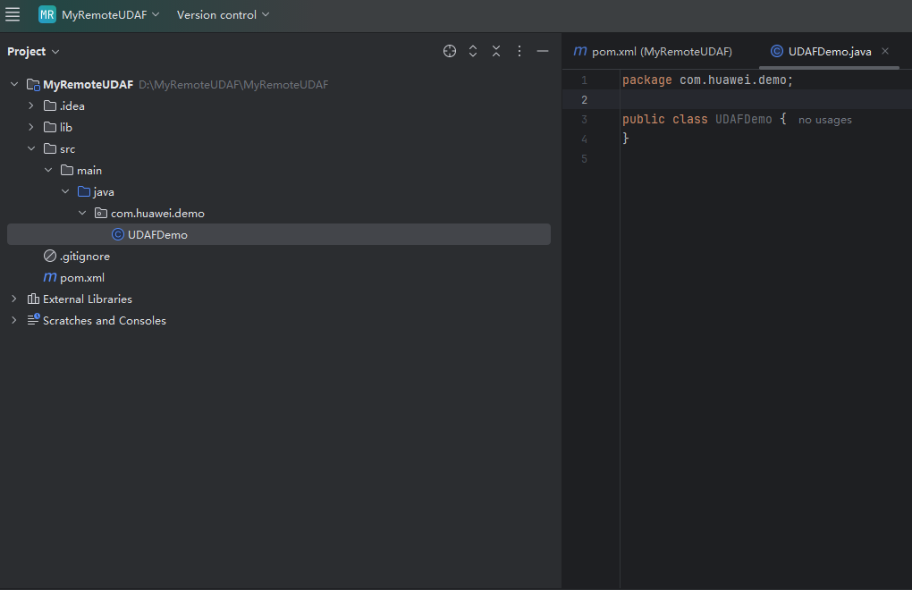
Task: Open the main hamburger menu
Action: [13, 14]
